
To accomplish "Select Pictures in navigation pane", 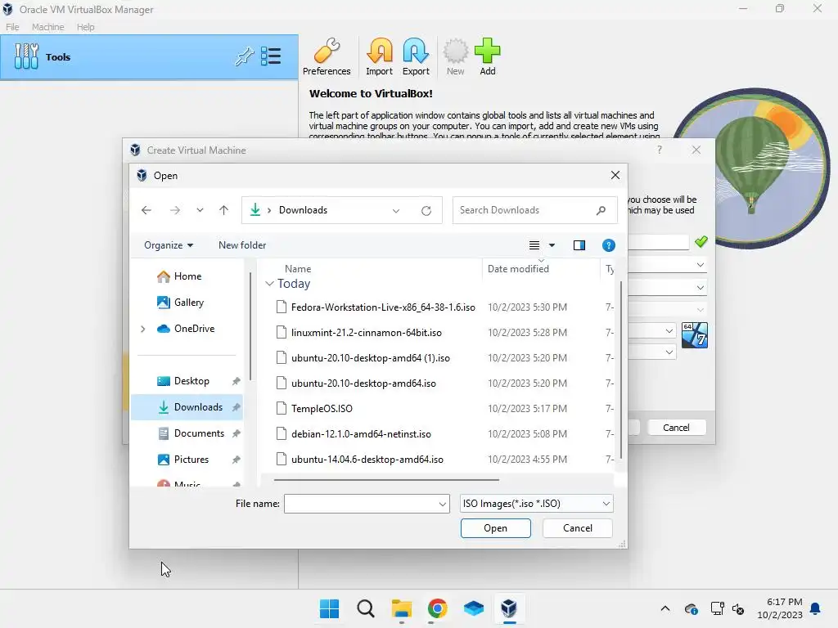I will pyautogui.click(x=187, y=460).
